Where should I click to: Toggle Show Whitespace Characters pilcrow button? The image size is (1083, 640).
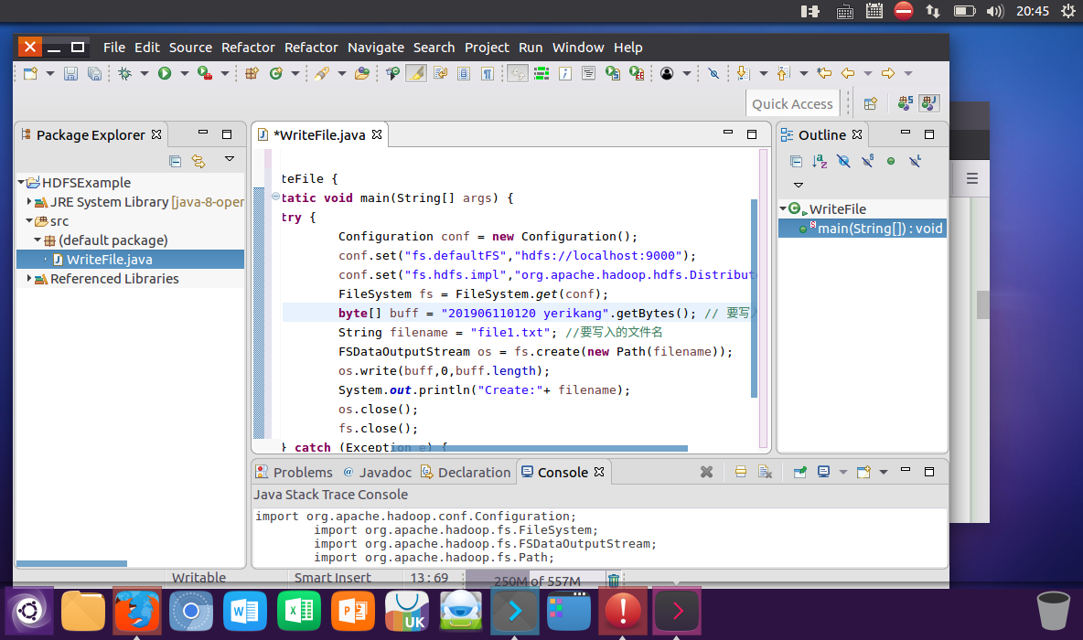coord(488,73)
